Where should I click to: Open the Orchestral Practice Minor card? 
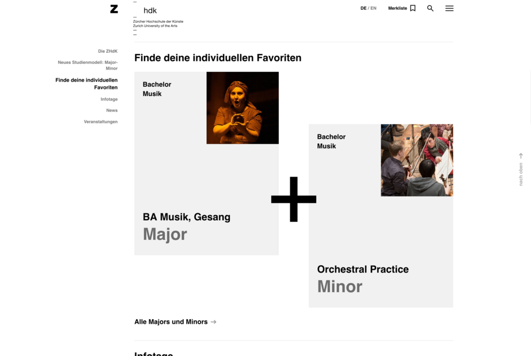381,216
